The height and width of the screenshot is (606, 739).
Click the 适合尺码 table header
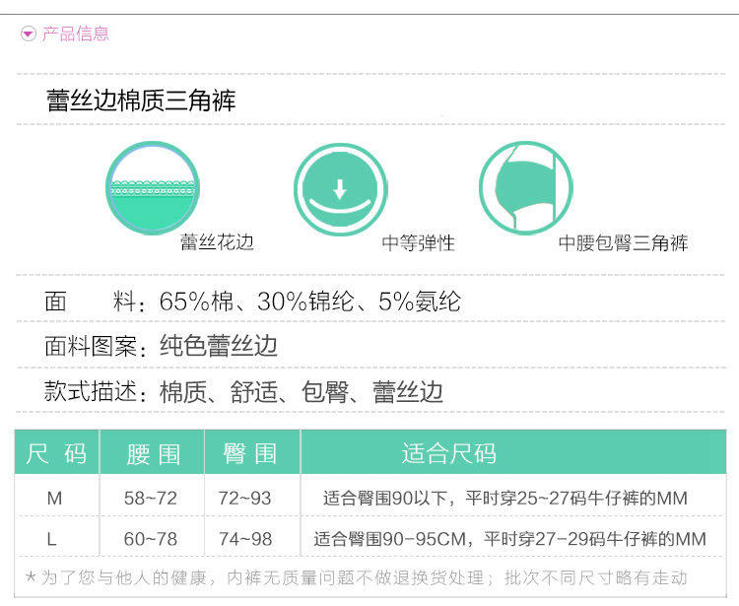[513, 452]
